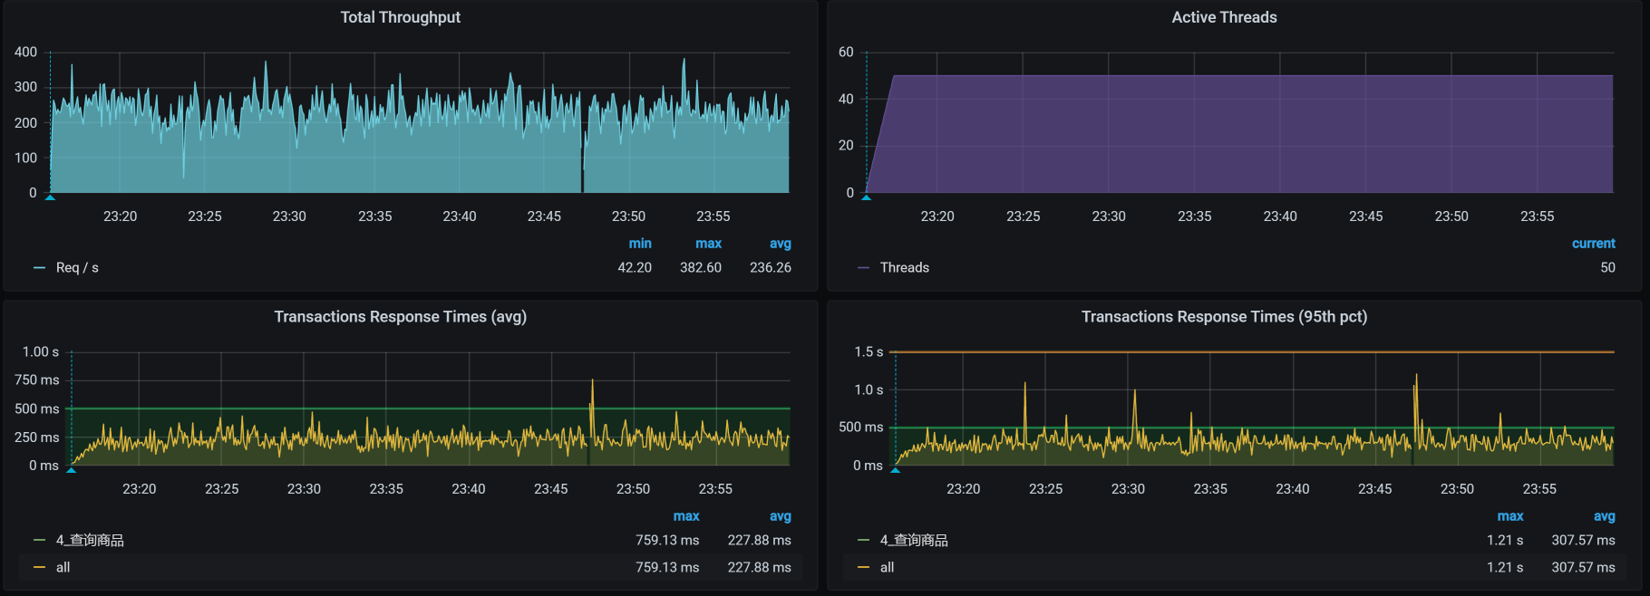The image size is (1650, 596).
Task: Sort Total Throughput legend by max
Action: click(708, 244)
